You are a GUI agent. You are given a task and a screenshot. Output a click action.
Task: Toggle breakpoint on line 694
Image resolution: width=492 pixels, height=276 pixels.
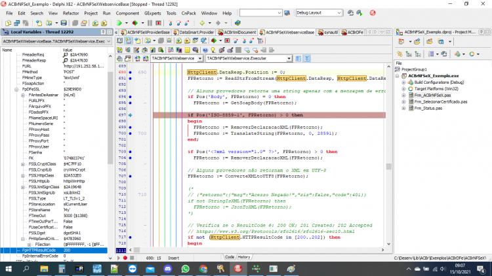[131, 97]
